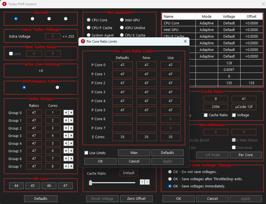Select the first Normal profile radio button
266x204 pixels.
16,19
